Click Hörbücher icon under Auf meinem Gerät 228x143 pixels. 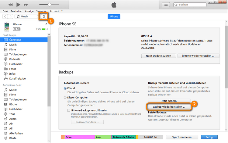[5, 109]
